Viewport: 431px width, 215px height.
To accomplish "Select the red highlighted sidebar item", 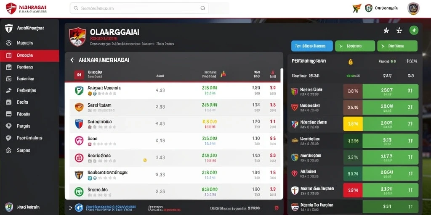I will 29,55.
